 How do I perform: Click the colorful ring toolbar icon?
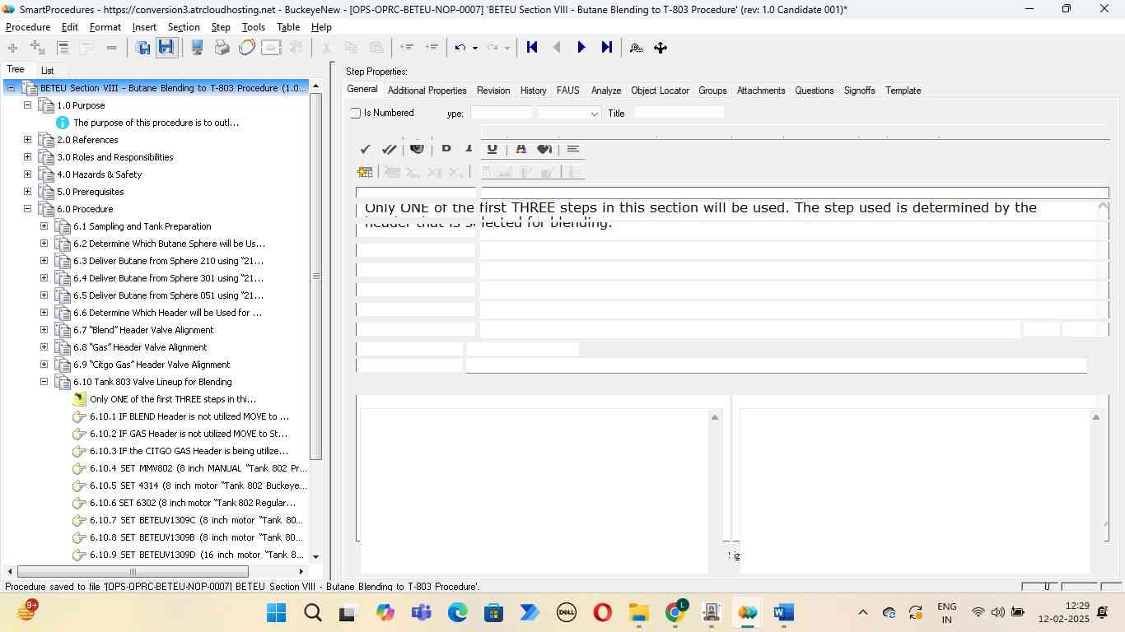pyautogui.click(x=246, y=48)
